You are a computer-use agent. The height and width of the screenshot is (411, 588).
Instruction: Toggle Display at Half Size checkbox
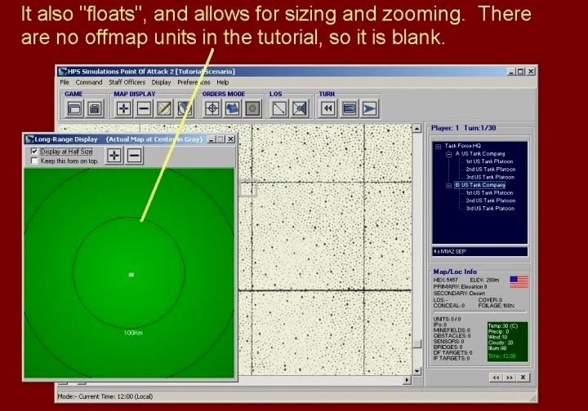pyautogui.click(x=34, y=151)
